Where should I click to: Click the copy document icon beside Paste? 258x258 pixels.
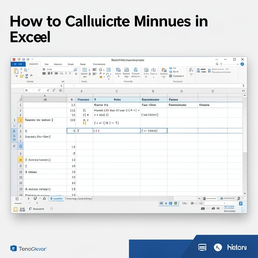click(x=25, y=70)
